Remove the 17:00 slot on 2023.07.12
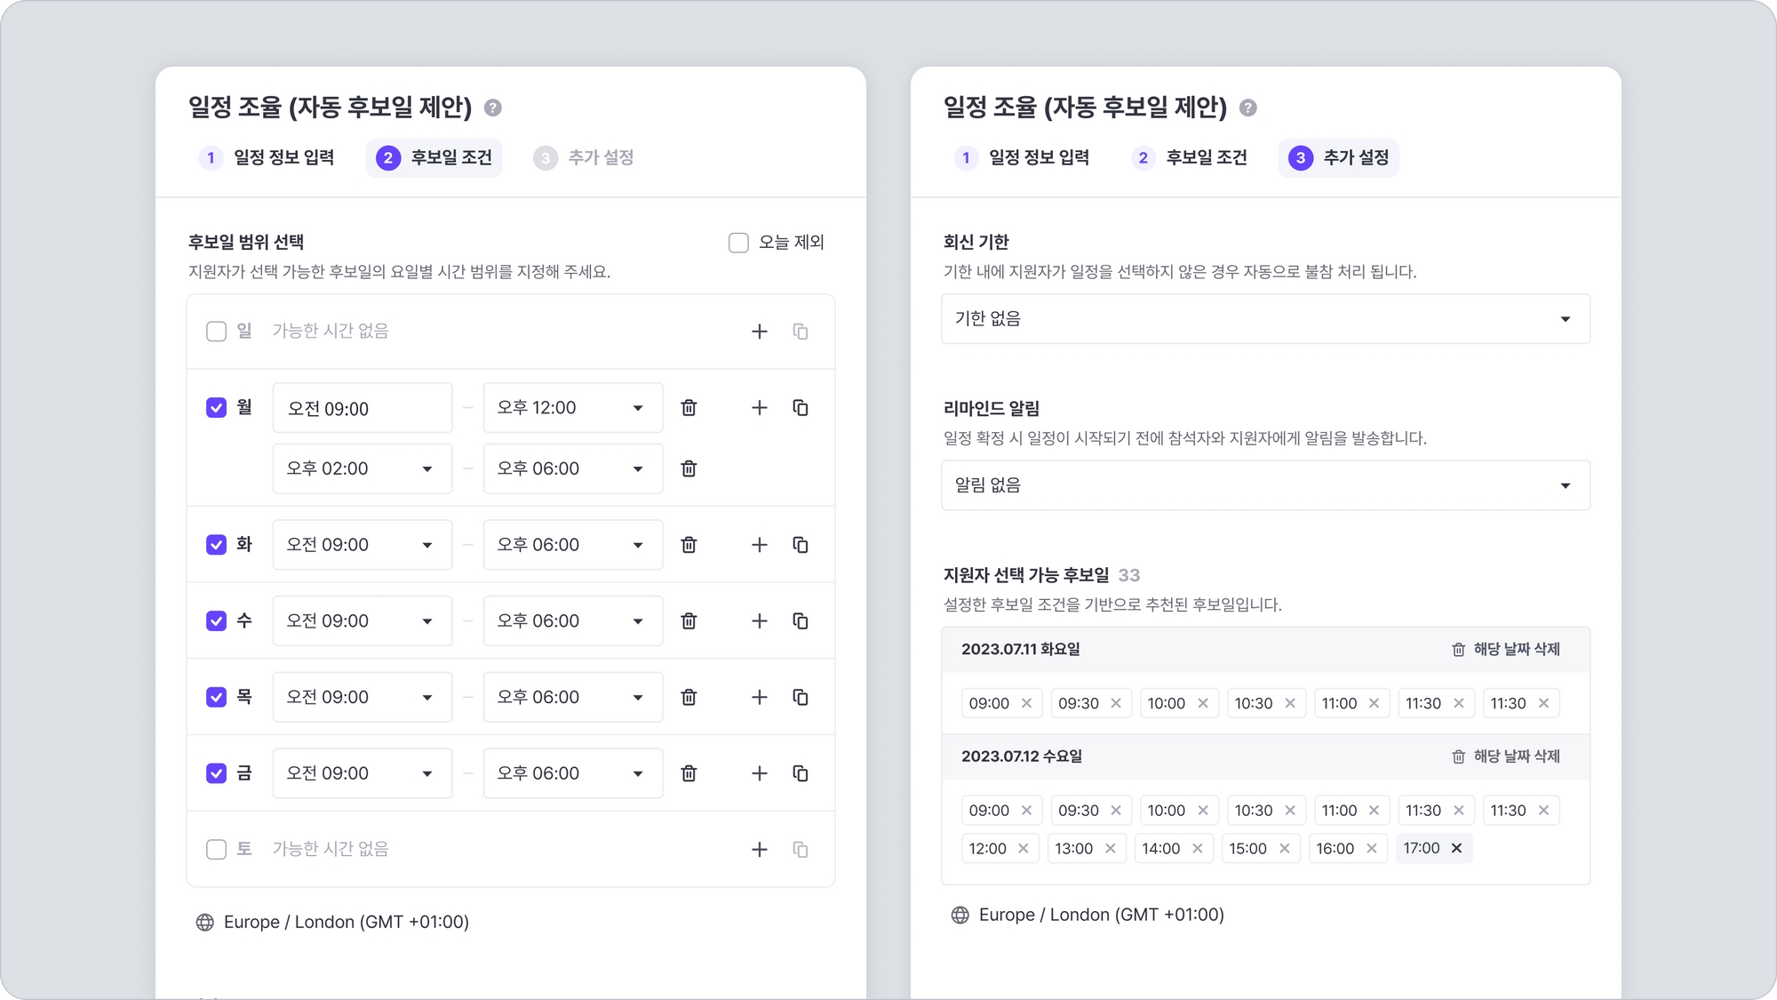1777x1000 pixels. (1456, 848)
